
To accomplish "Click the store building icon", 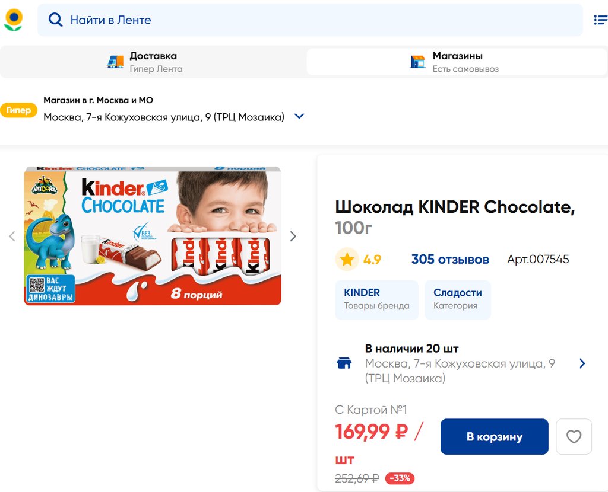I will [x=418, y=62].
